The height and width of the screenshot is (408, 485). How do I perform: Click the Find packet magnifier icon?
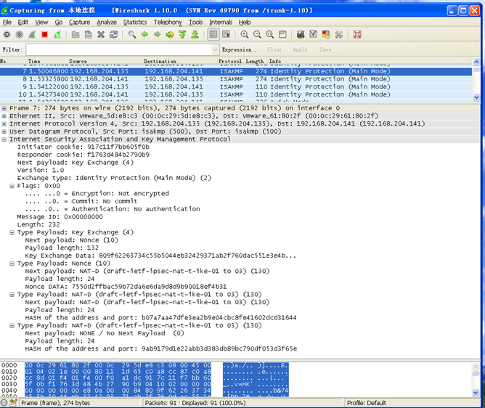point(131,34)
